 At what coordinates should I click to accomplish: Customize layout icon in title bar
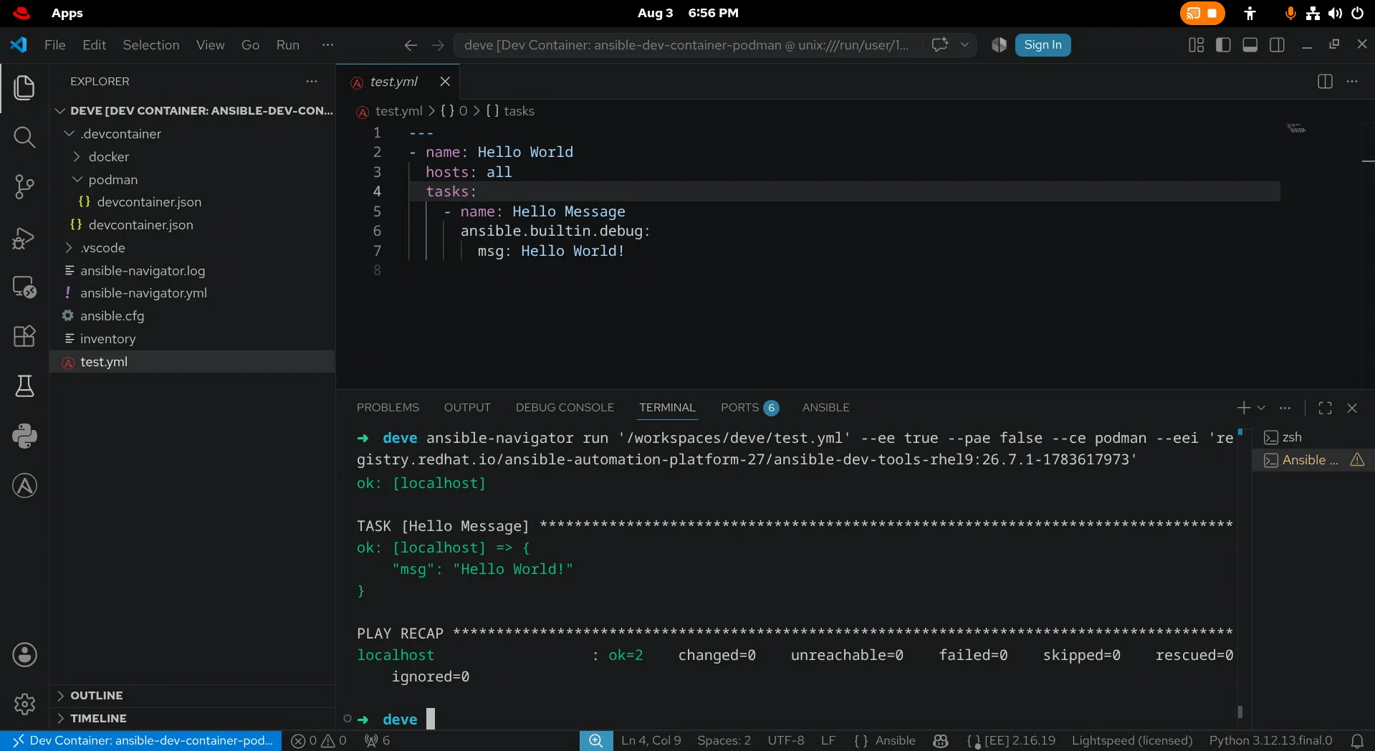point(1196,45)
